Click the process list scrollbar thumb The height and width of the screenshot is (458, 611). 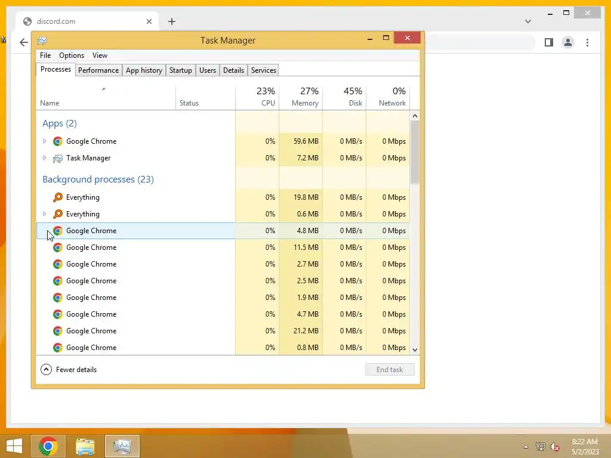click(x=415, y=152)
